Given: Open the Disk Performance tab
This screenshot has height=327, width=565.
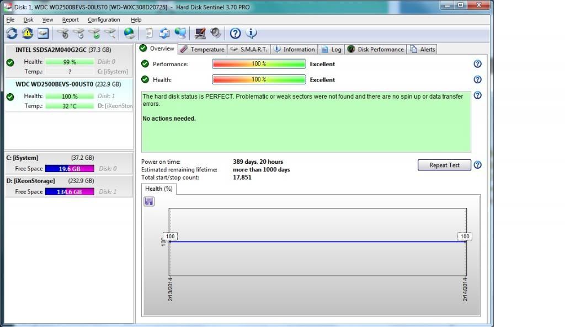Looking at the screenshot, I should coord(376,49).
